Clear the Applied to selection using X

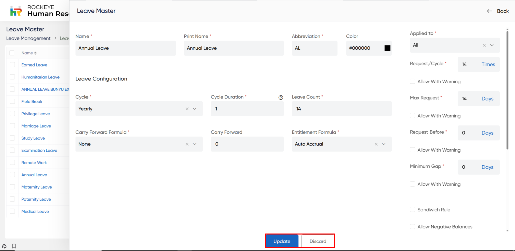[484, 45]
